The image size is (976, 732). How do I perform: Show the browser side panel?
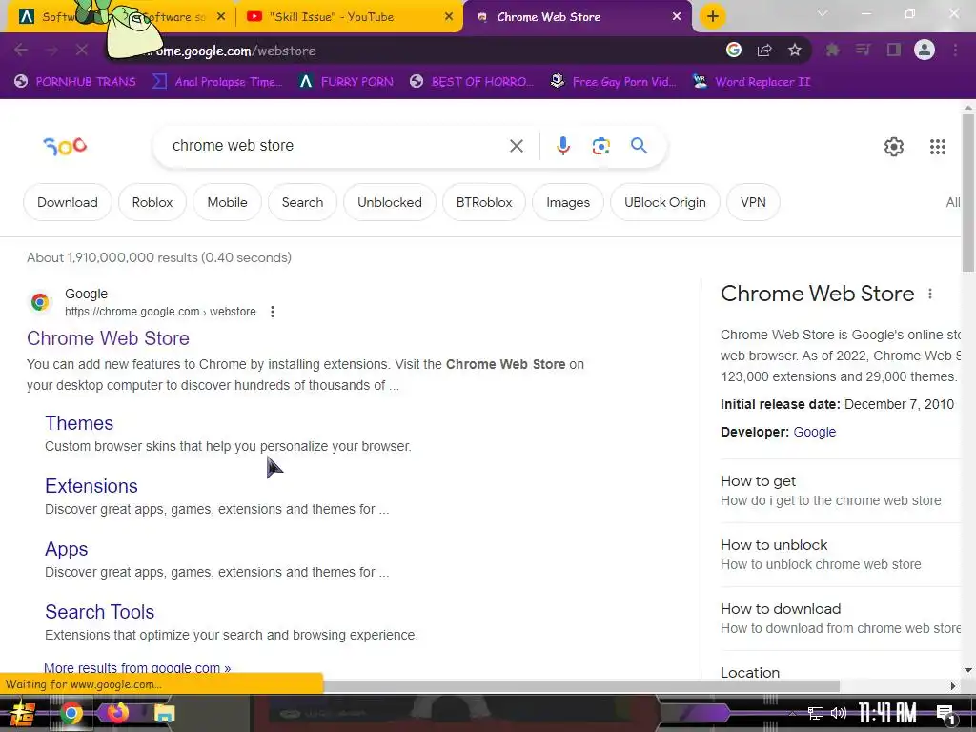click(894, 50)
